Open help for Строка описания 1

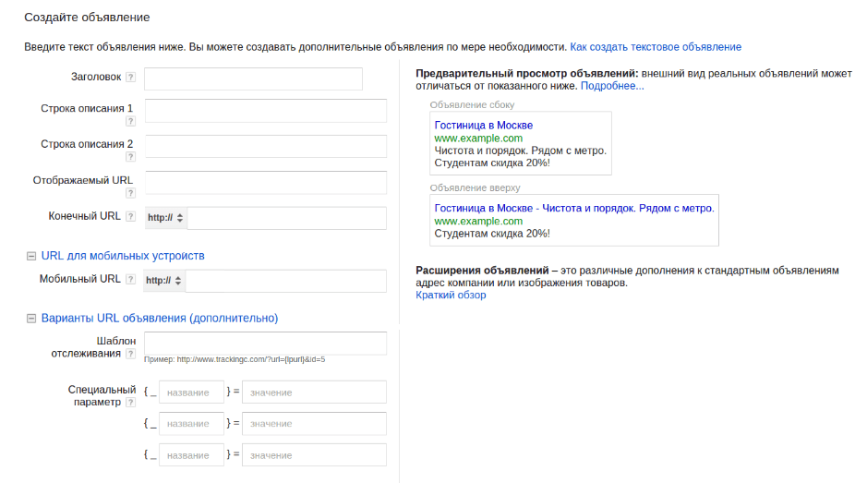[x=130, y=121]
